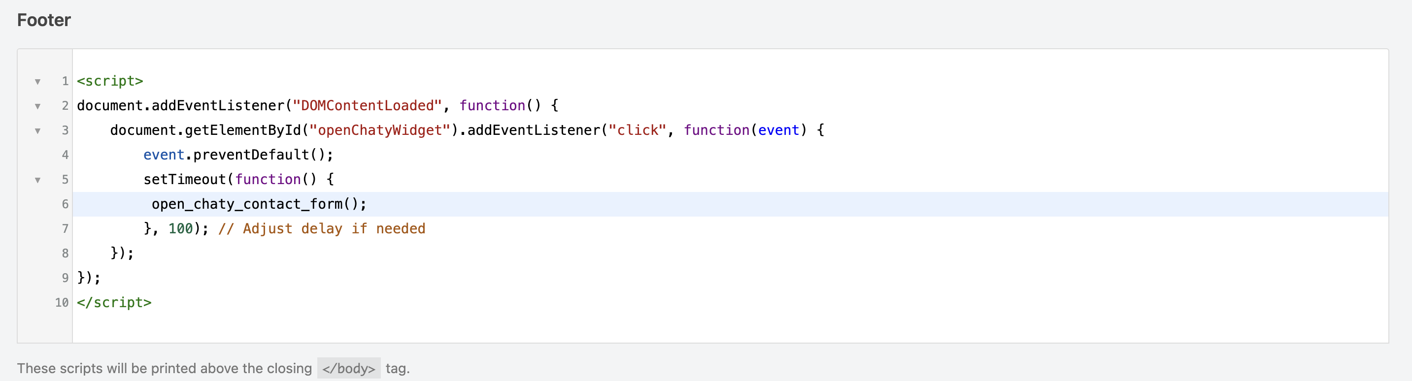Collapse the fold arrow on line 2
The width and height of the screenshot is (1412, 381).
pos(38,106)
